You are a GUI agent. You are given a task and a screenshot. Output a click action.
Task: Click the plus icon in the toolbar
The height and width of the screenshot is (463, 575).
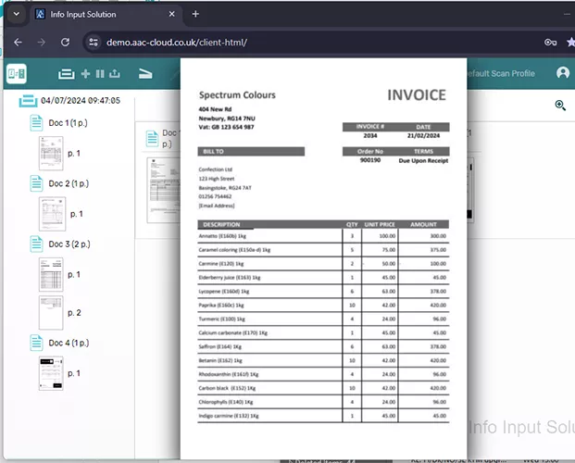coord(85,74)
